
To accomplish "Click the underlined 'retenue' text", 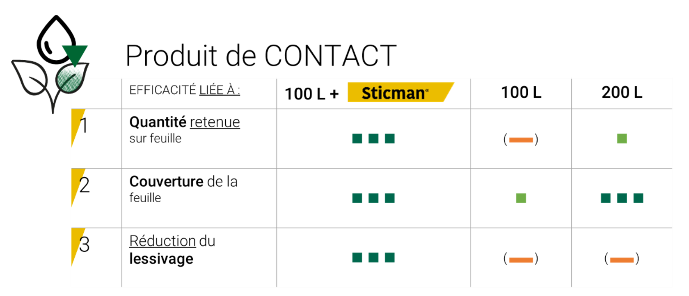I will [215, 122].
